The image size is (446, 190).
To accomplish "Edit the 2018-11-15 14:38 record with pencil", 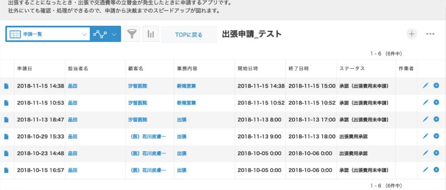I will pos(425,85).
